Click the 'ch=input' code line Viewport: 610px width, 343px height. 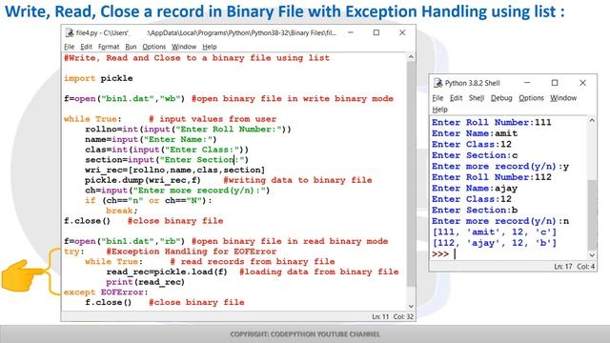(177, 191)
